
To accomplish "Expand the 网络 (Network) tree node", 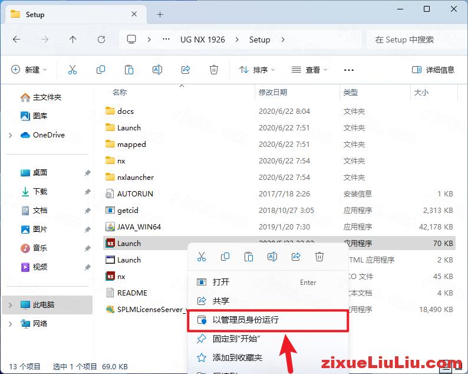I will (11, 324).
